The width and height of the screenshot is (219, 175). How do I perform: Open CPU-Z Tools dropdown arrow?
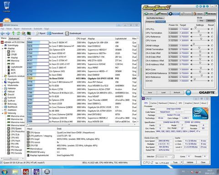pyautogui.click(x=182, y=162)
